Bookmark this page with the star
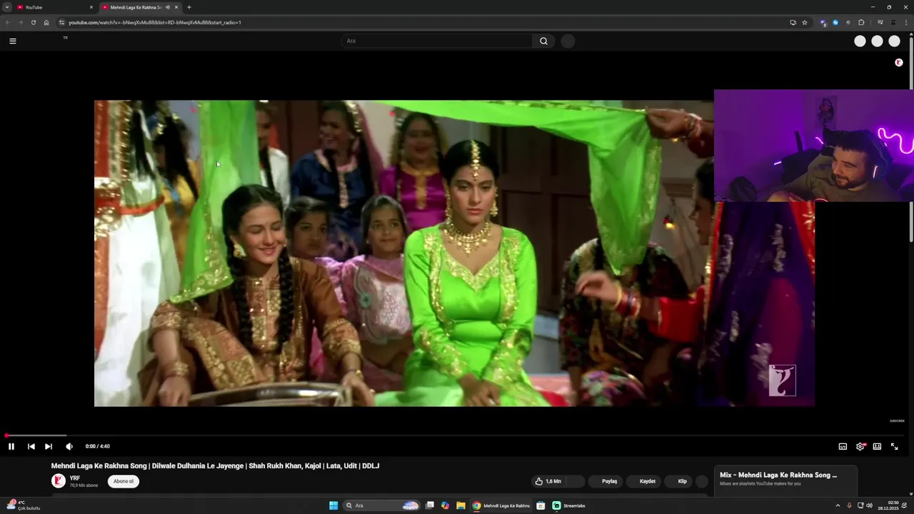 click(x=805, y=22)
